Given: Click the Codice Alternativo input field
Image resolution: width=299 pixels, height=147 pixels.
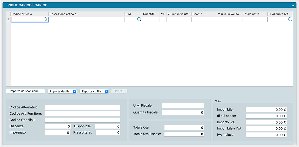Looking at the screenshot, I should pos(83,107).
